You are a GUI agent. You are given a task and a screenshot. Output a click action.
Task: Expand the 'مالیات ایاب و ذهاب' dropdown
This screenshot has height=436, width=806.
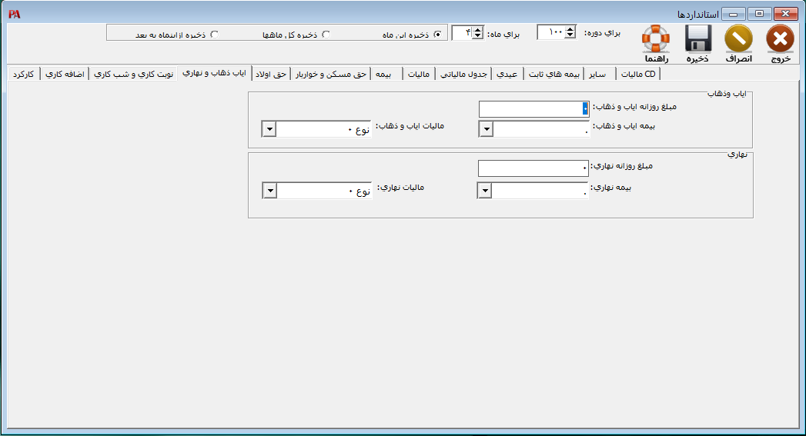(x=269, y=129)
